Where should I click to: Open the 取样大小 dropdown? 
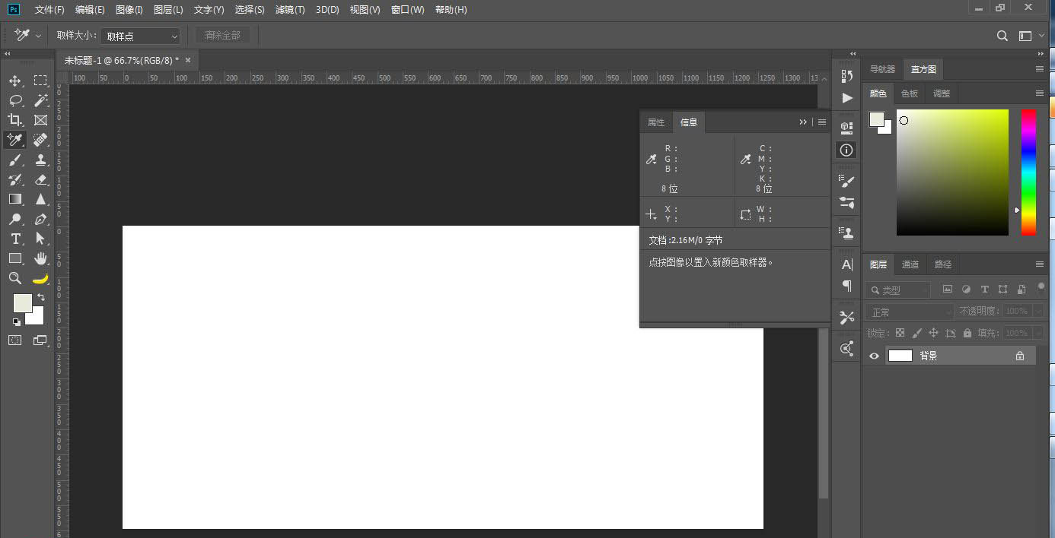tap(141, 36)
